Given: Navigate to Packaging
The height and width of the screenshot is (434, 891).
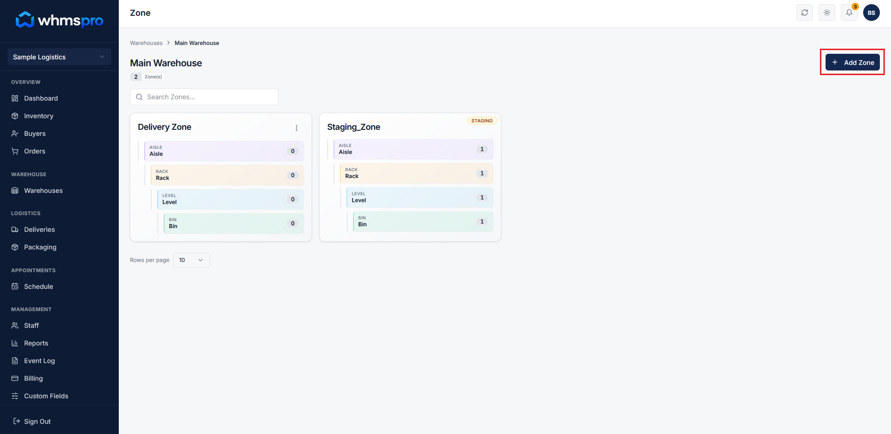Looking at the screenshot, I should tap(40, 247).
